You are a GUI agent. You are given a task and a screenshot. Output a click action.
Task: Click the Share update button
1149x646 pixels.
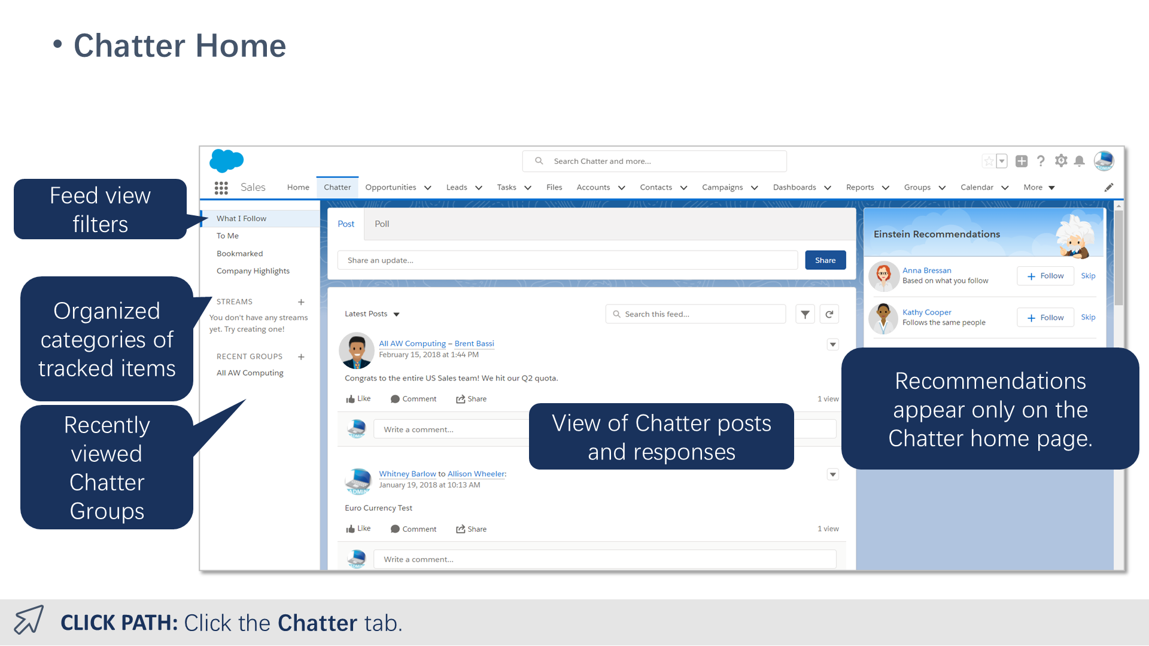825,260
